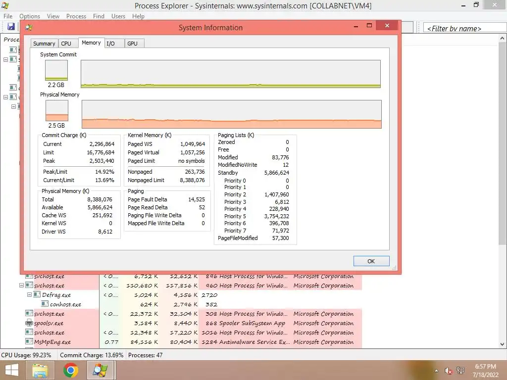Open the Find menu

tap(99, 16)
